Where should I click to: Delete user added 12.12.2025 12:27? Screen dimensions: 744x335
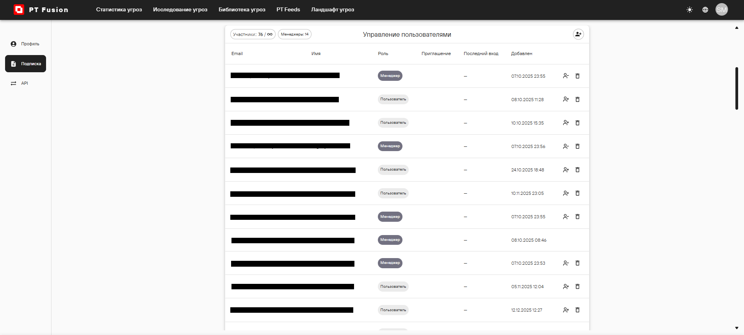[578, 310]
